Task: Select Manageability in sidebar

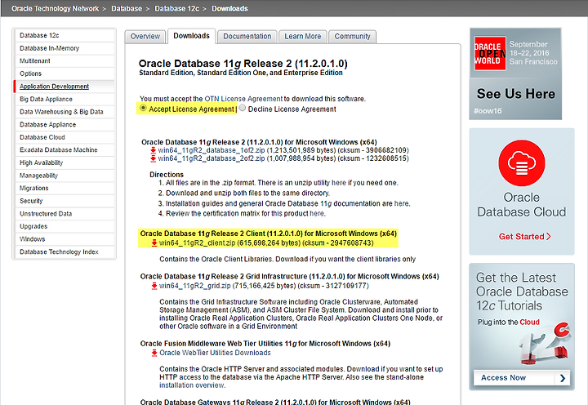Action: pos(65,176)
